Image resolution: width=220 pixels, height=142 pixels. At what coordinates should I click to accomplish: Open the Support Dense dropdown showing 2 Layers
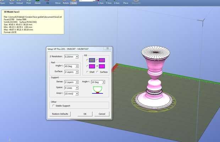(71, 82)
